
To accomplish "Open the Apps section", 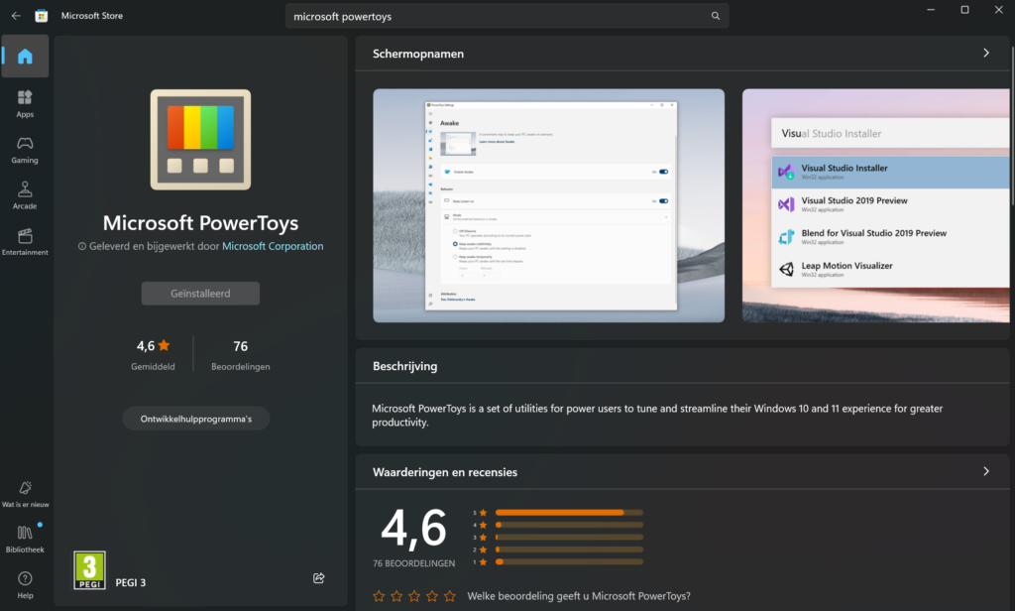I will coord(25,104).
